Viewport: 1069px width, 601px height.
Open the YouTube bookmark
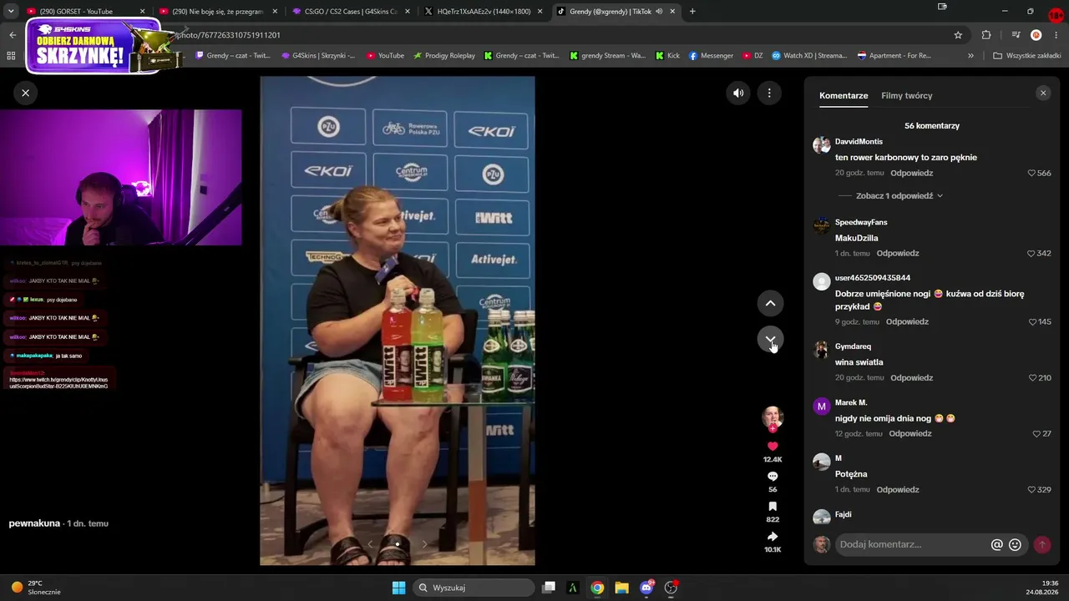(385, 56)
